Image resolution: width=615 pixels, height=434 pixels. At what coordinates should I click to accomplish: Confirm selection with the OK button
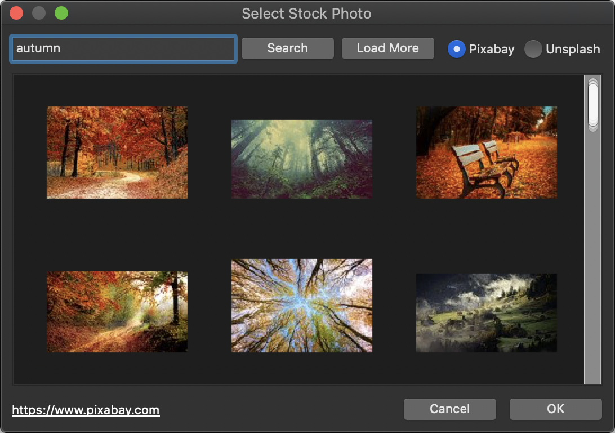(x=555, y=409)
